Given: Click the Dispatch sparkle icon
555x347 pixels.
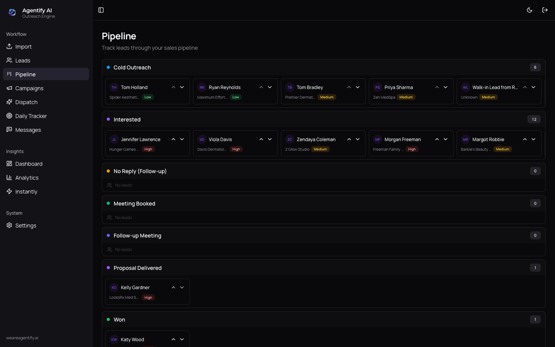Looking at the screenshot, I should point(9,102).
